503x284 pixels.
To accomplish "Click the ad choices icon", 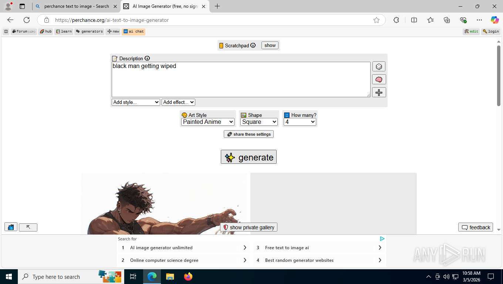I will pyautogui.click(x=382, y=239).
